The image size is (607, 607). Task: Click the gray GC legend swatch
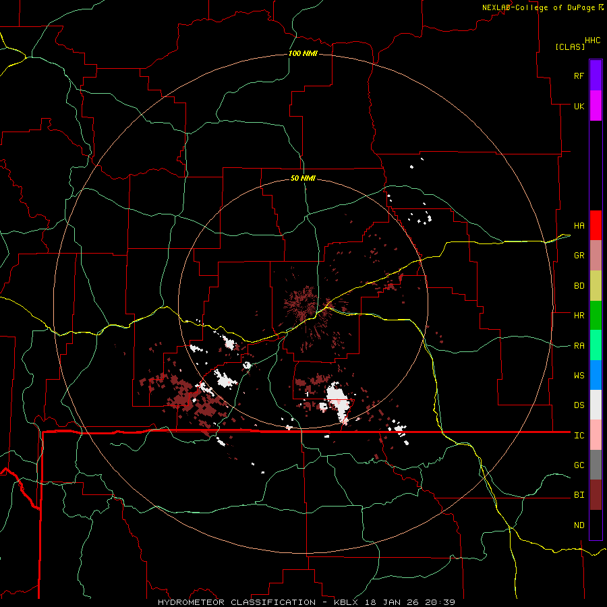[596, 465]
